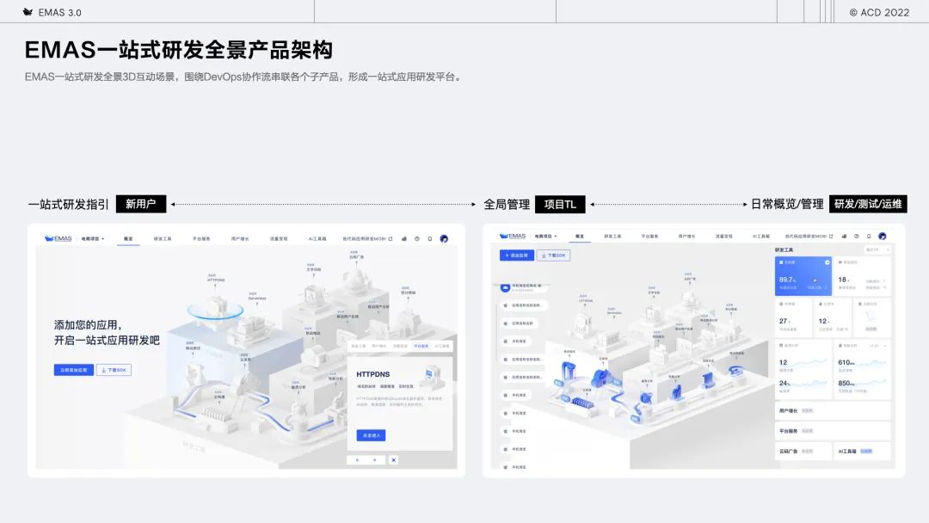This screenshot has width=929, height=523.
Task: Click 下载SDK button in new-user mockup
Action: (x=114, y=370)
